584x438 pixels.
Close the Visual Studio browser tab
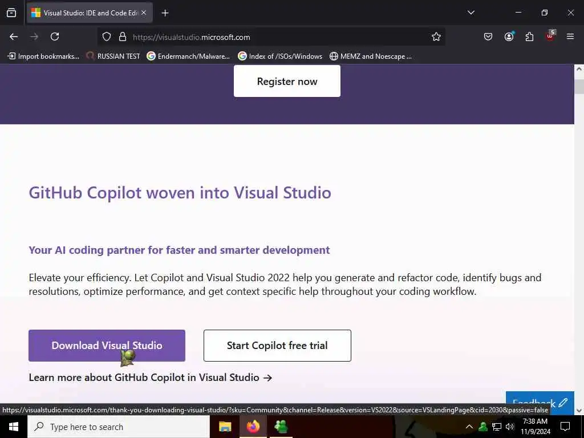144,13
